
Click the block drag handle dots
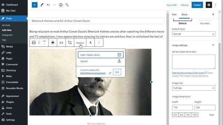[x=39, y=42]
